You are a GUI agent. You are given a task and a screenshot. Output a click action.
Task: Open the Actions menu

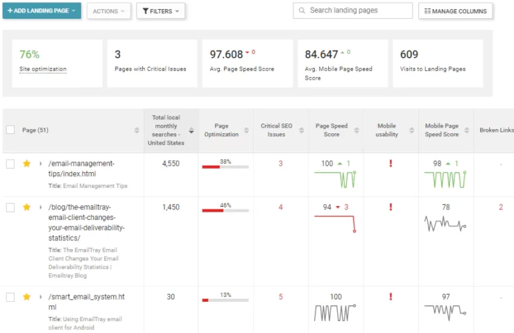tap(109, 11)
